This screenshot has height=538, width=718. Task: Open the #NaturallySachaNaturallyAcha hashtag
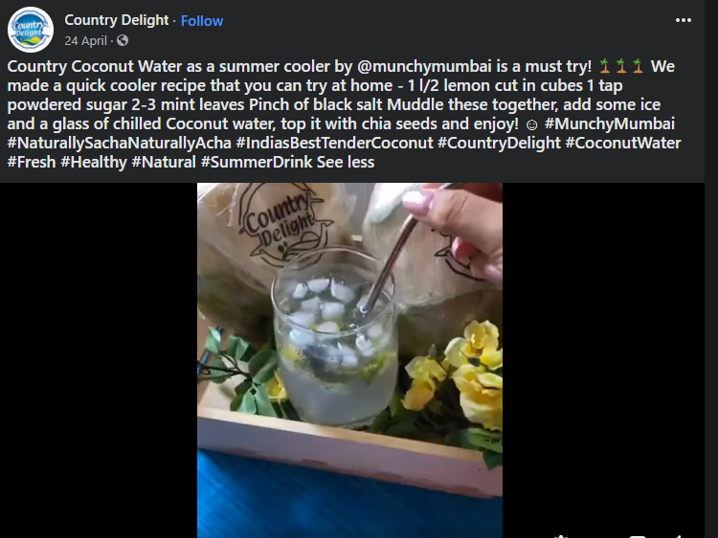tap(120, 143)
